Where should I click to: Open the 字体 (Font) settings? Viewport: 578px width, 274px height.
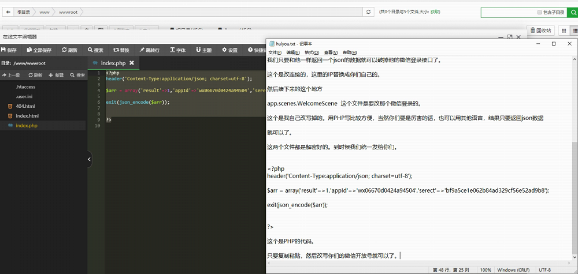click(x=177, y=50)
